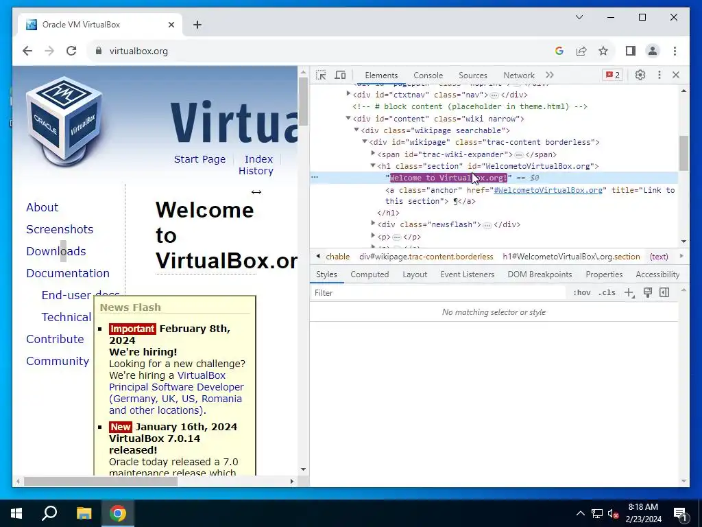Collapse the h1 section node
The width and height of the screenshot is (702, 527).
coord(373,165)
